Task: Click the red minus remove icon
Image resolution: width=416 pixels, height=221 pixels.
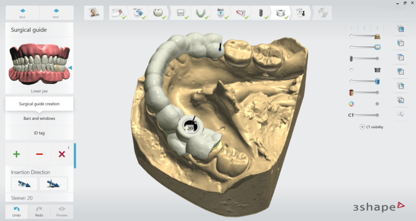Action: (39, 154)
